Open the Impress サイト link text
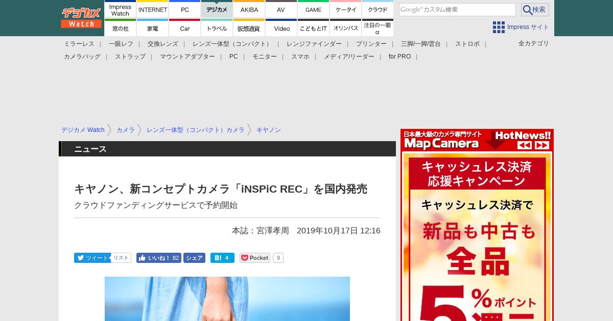Viewport: 613px width, 321px height. [528, 27]
